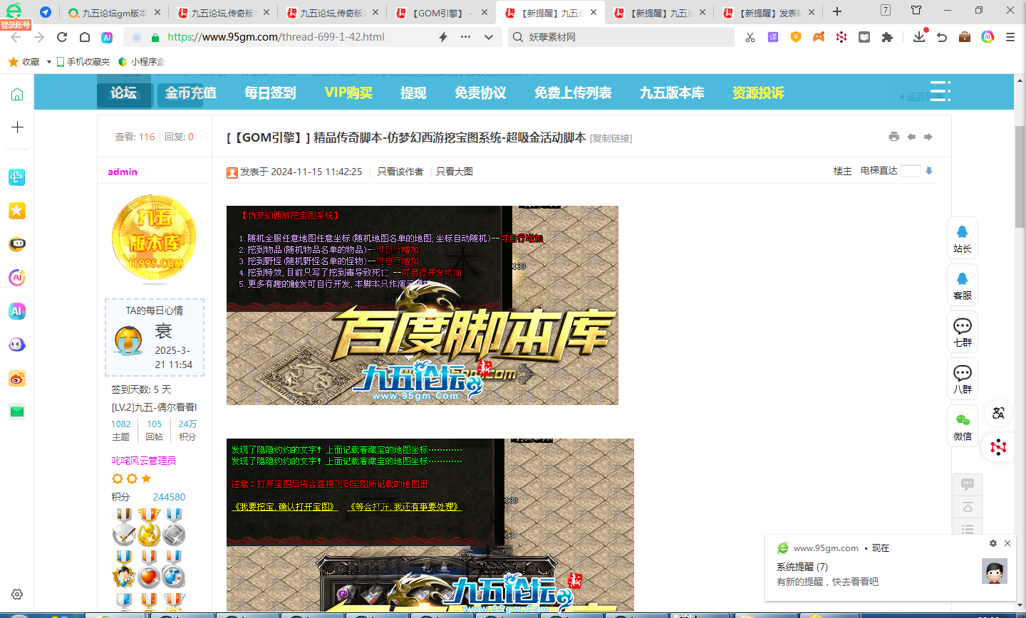Reload the page with refresh icon
The image size is (1026, 618).
pyautogui.click(x=62, y=37)
